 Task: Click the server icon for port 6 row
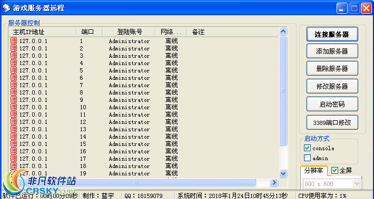pyautogui.click(x=14, y=78)
